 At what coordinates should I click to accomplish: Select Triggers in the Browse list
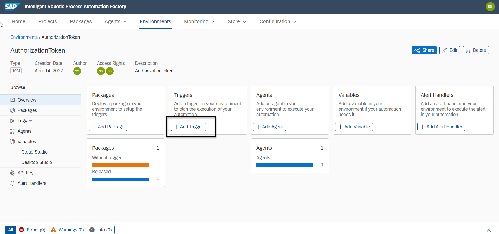(41, 121)
